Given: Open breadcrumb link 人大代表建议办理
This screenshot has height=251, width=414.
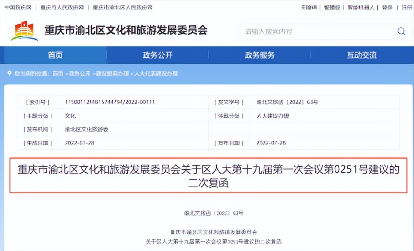Looking at the screenshot, I should click(x=157, y=74).
